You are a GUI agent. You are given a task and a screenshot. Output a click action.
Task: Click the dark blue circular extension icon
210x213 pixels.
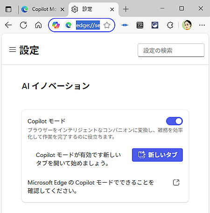pos(155,25)
